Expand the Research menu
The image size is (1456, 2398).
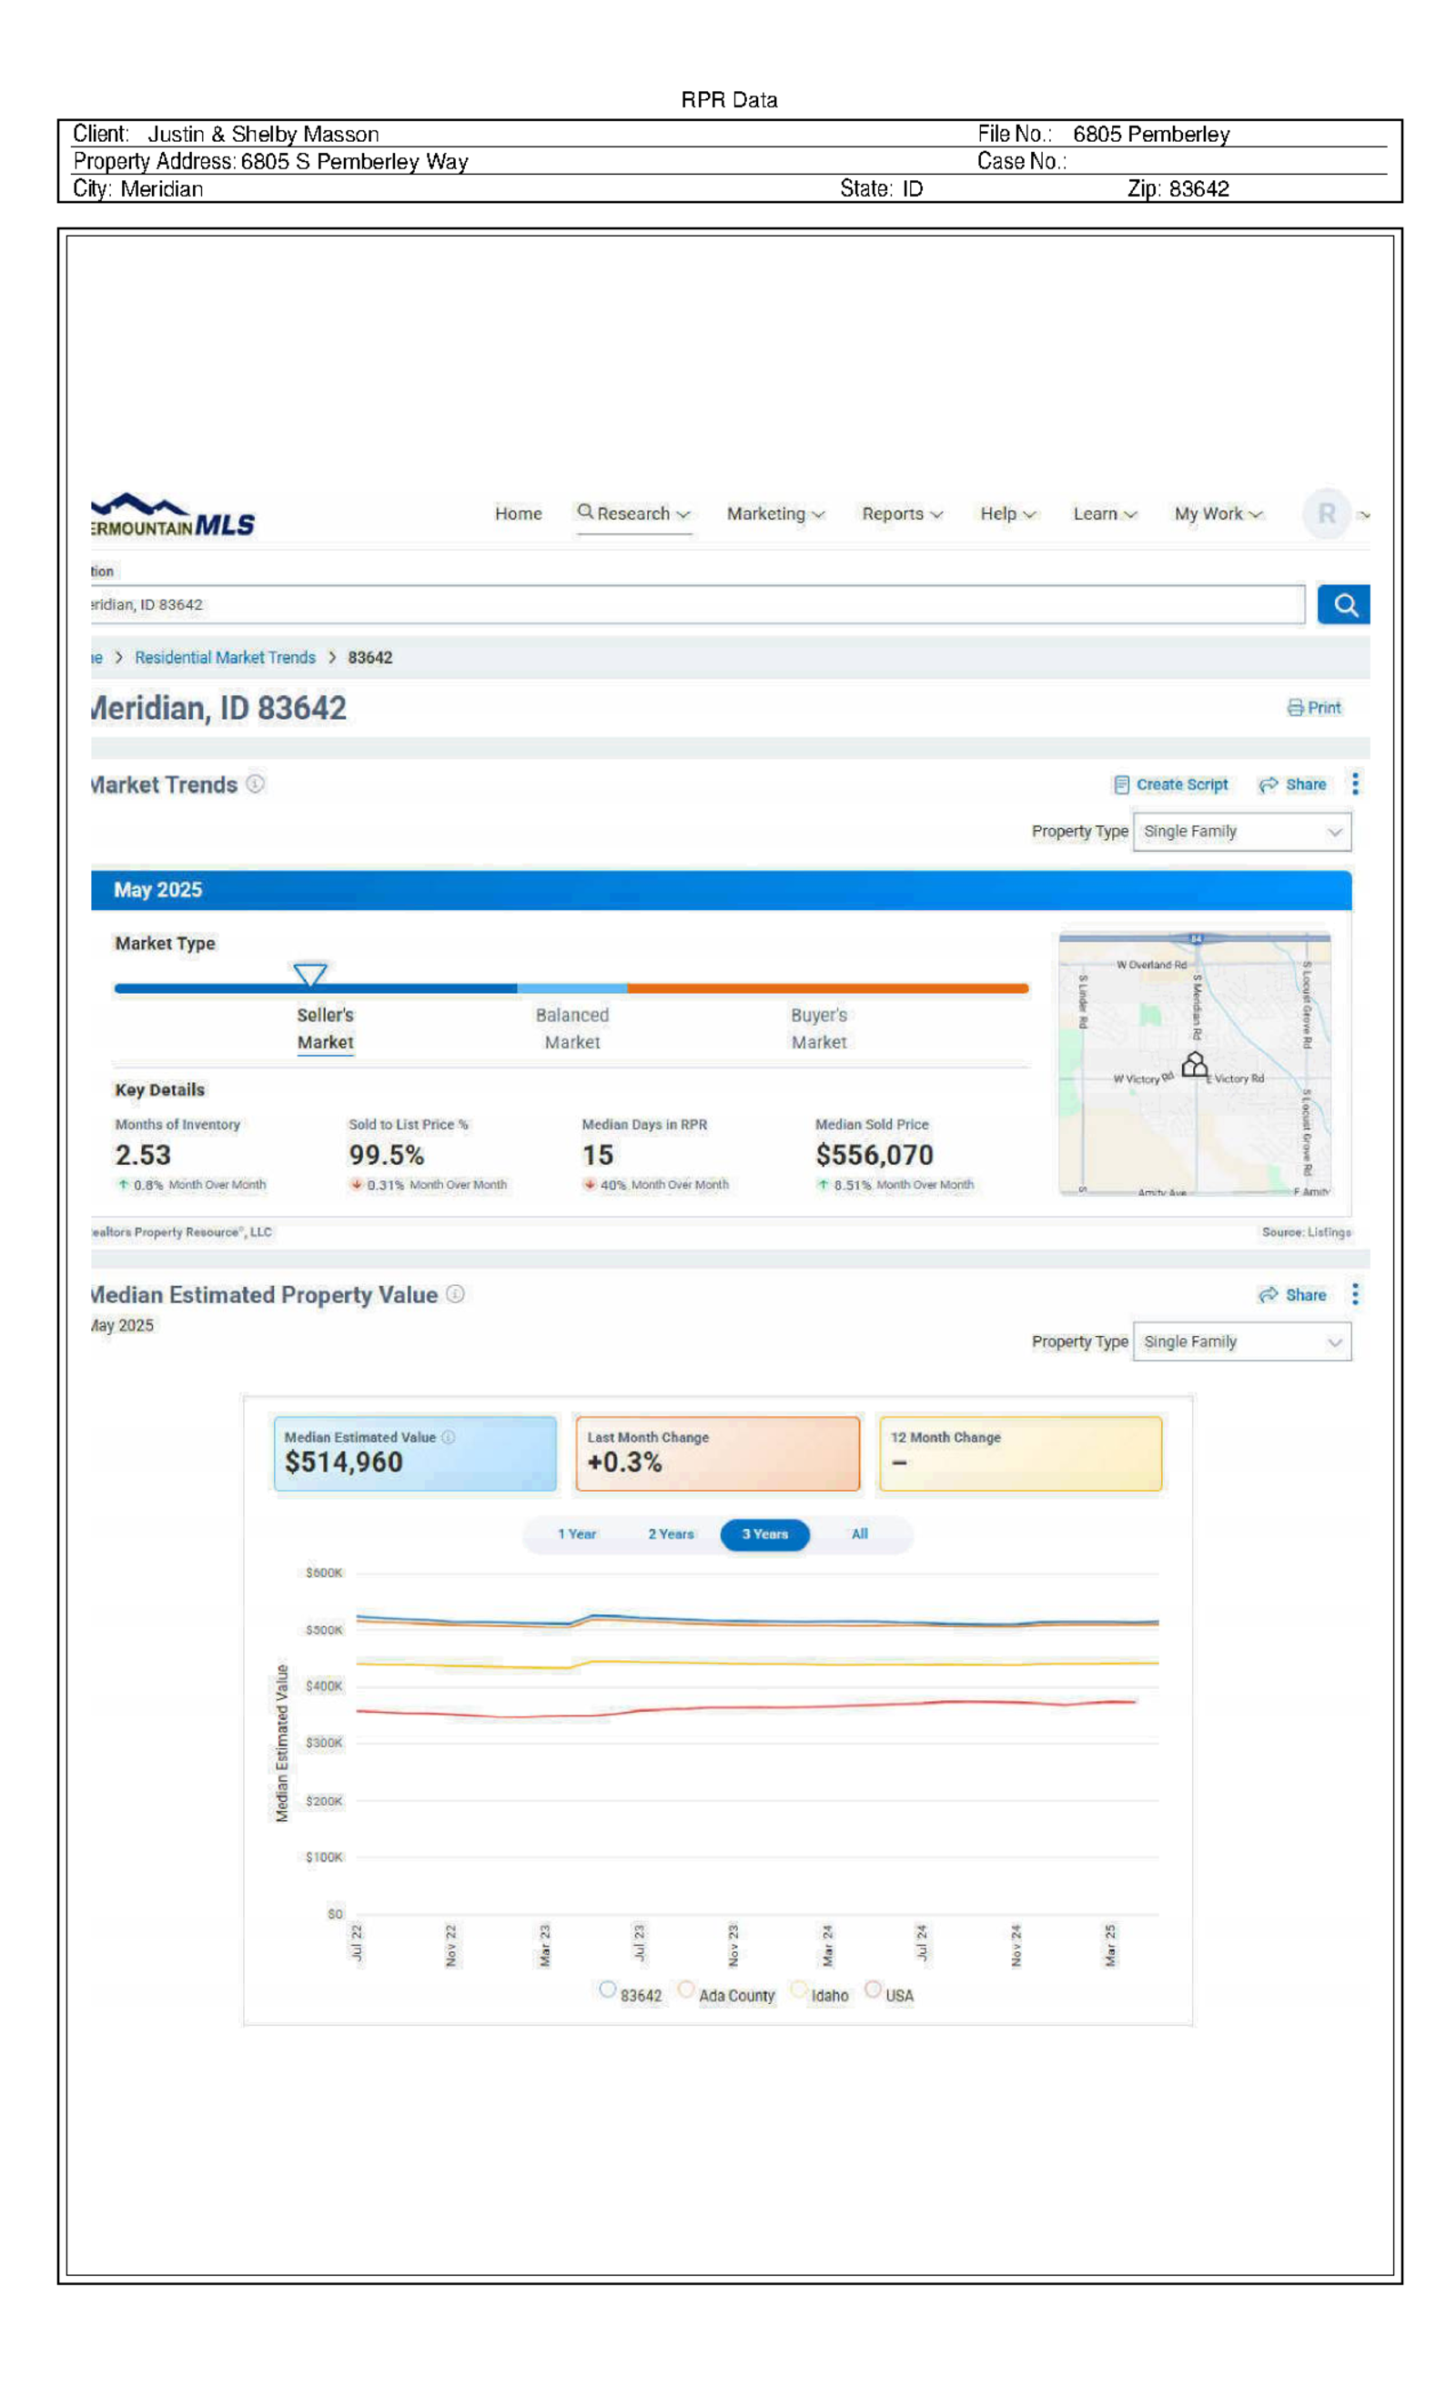tap(633, 513)
